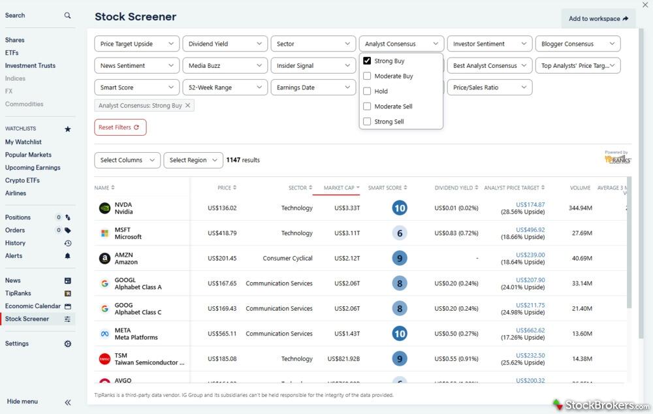Click the search magnifier icon in sidebar
Viewport: 653px width, 414px height.
point(67,15)
